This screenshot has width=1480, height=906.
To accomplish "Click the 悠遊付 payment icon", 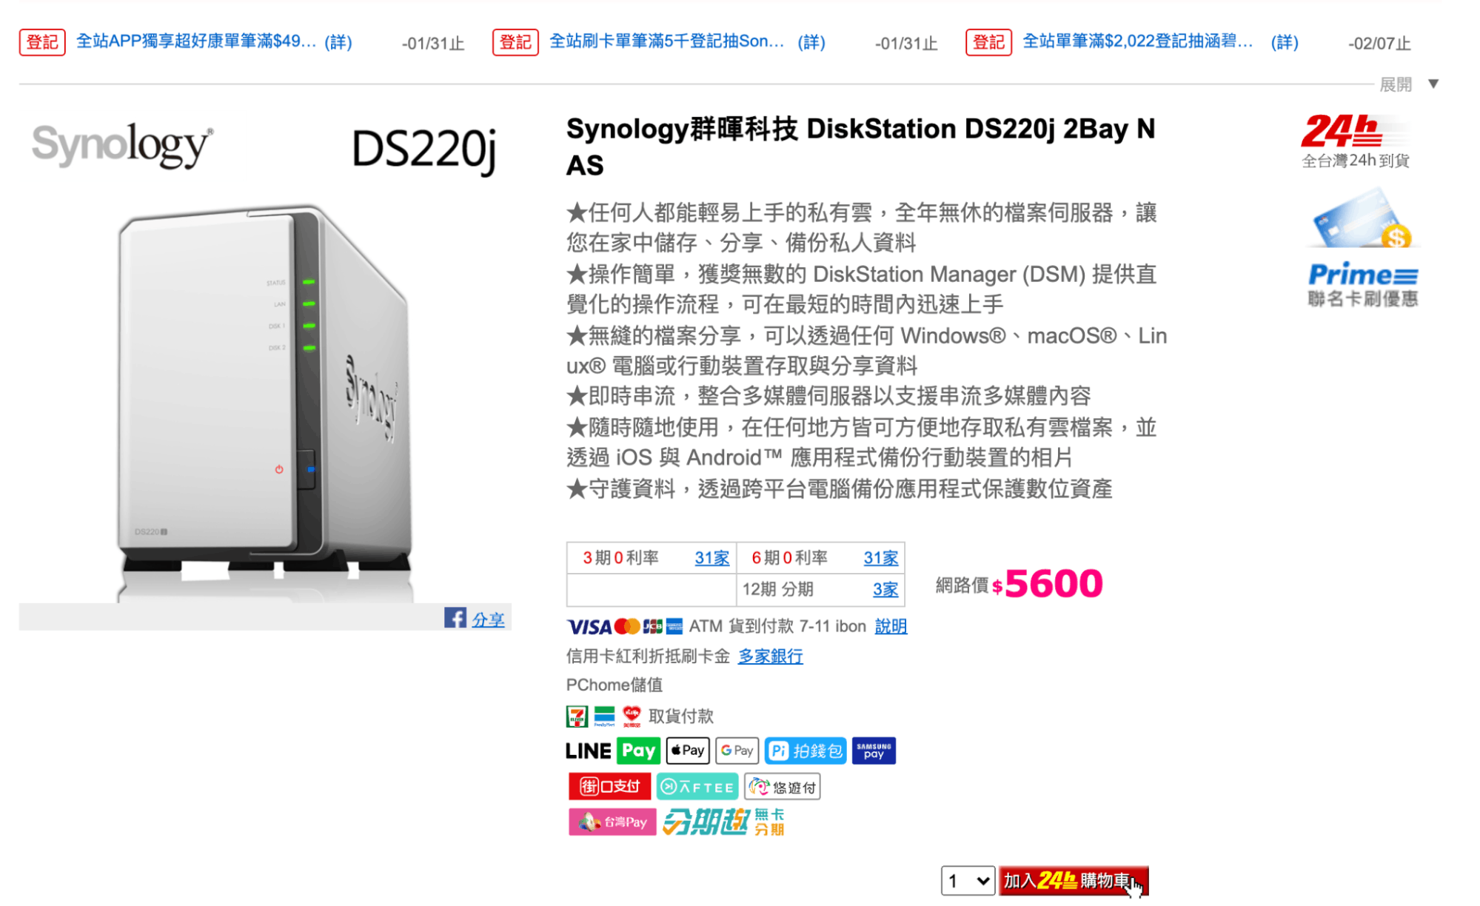I will tap(783, 786).
